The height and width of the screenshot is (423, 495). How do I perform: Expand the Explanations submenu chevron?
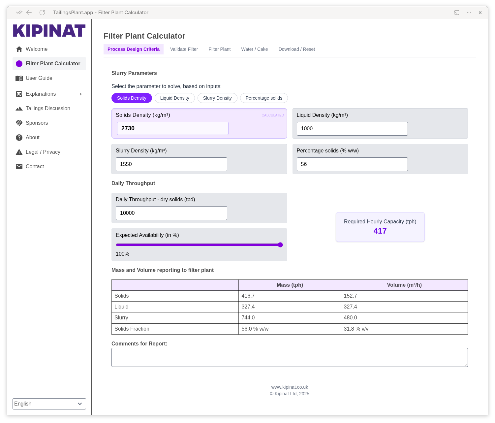(x=81, y=94)
